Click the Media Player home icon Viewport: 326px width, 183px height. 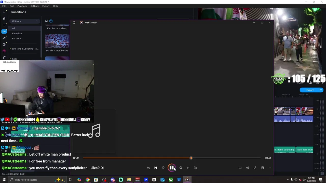[x=74, y=23]
